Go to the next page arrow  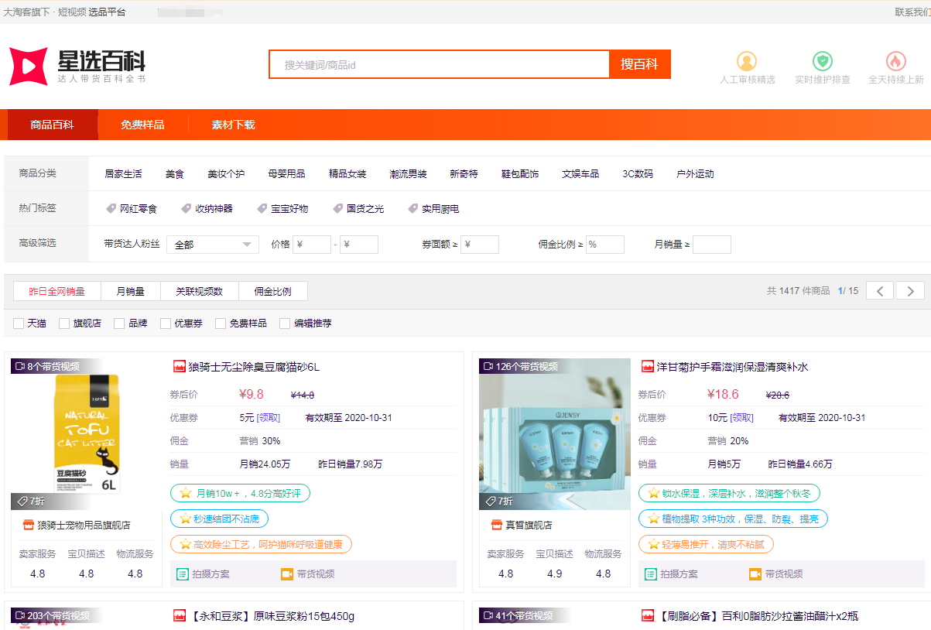[910, 291]
